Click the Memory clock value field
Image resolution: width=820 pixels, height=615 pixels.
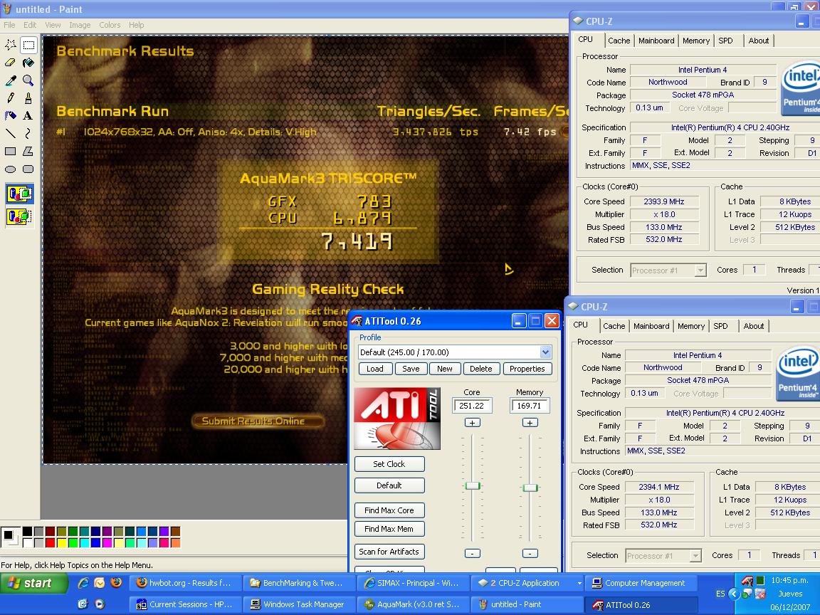(x=530, y=406)
